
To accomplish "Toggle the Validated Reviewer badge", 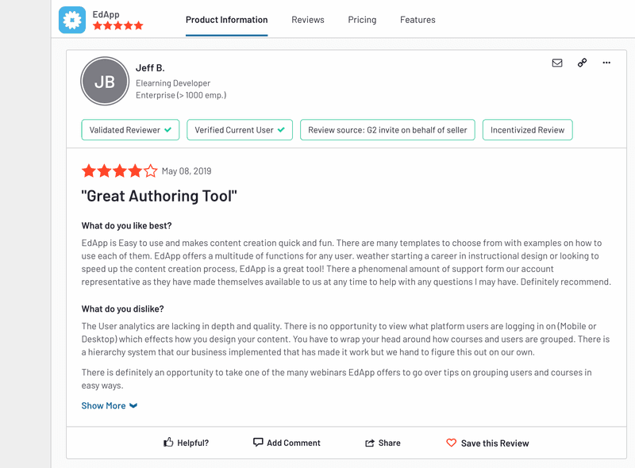I will [x=130, y=129].
